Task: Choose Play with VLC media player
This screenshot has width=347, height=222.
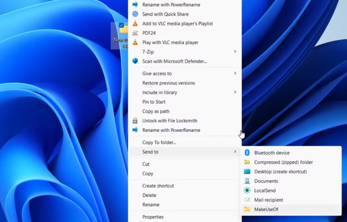Action: click(x=170, y=43)
